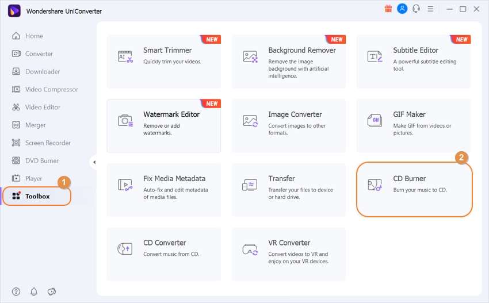This screenshot has height=303, width=489.
Task: Click the CD Converter disc icon
Action: (x=125, y=249)
